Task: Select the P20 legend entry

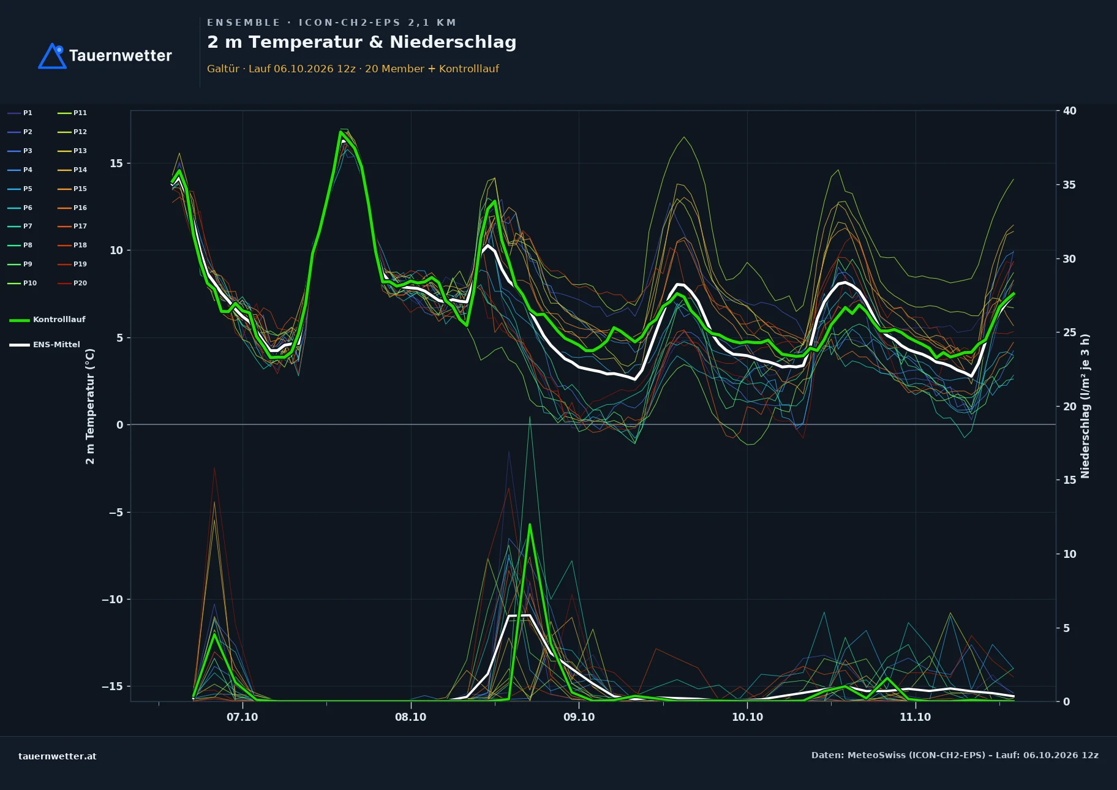Action: (72, 283)
